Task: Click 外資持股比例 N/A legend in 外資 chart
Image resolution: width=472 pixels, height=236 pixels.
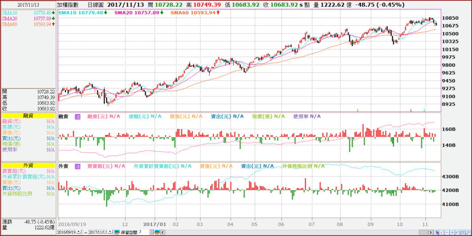Action: pos(303,166)
